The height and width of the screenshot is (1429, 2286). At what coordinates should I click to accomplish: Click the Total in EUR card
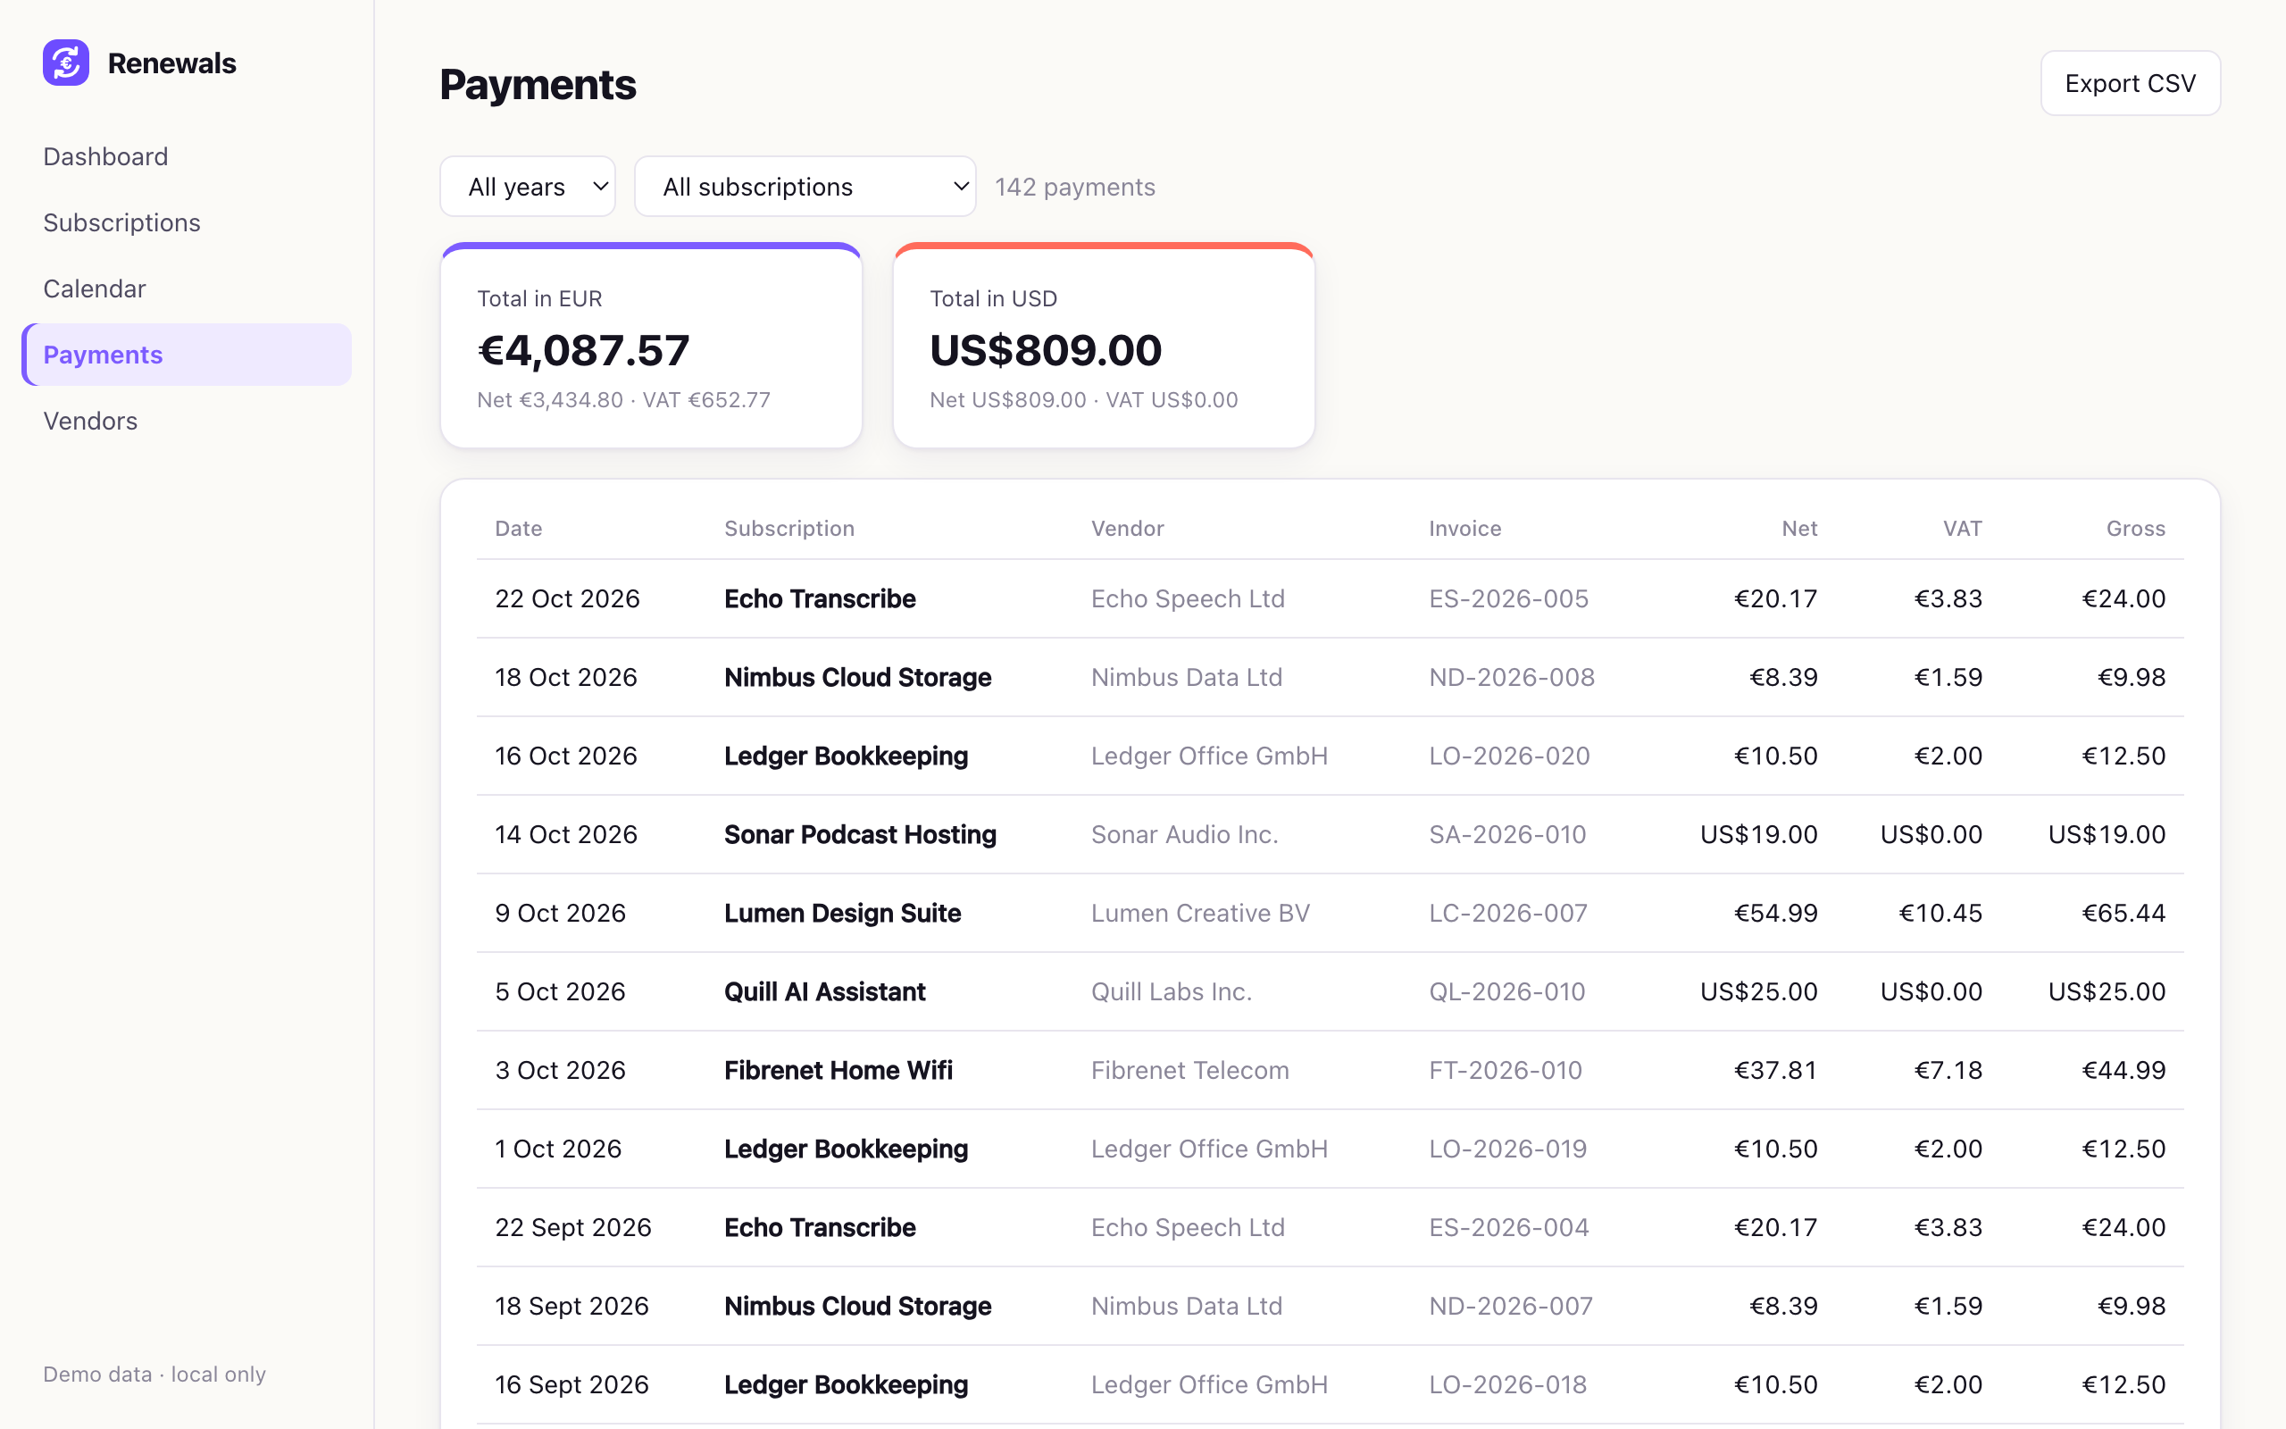(x=651, y=346)
